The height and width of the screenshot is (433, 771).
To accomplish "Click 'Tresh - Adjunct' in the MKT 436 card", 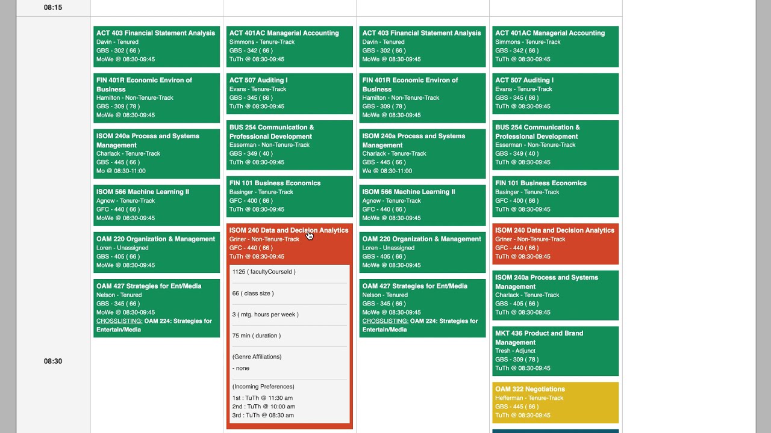I will (515, 351).
